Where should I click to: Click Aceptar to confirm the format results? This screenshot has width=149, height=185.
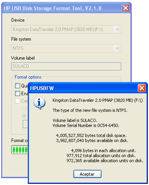[x=87, y=174]
